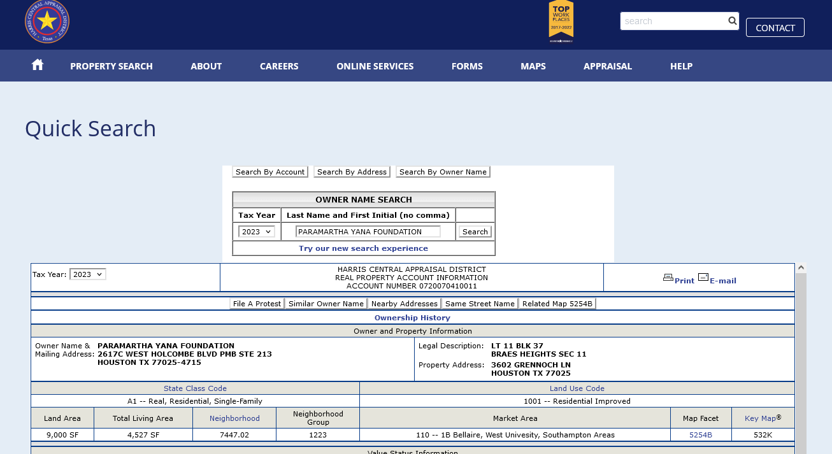Open the Key Map link
This screenshot has height=454, width=832.
pos(760,418)
